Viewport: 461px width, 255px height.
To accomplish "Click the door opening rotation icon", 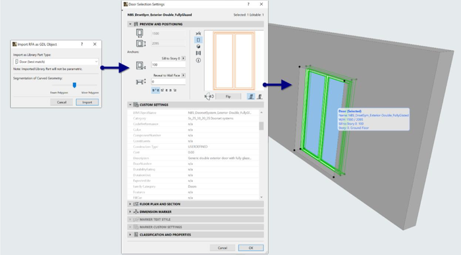I will [209, 96].
